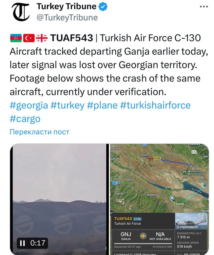
Task: Open the tweet's three-dot more options menu
Action: [204, 7]
